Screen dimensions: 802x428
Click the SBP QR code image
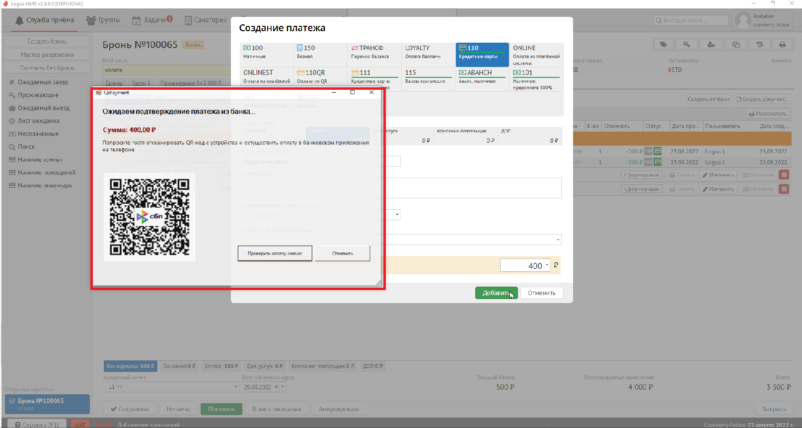click(149, 217)
